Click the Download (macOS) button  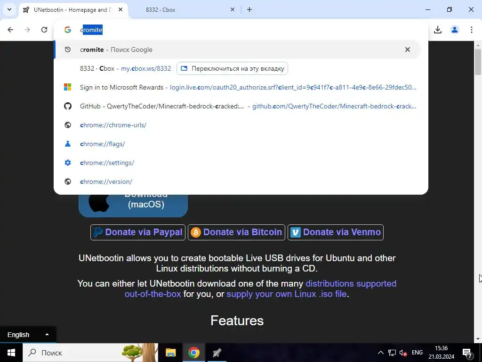(x=133, y=206)
